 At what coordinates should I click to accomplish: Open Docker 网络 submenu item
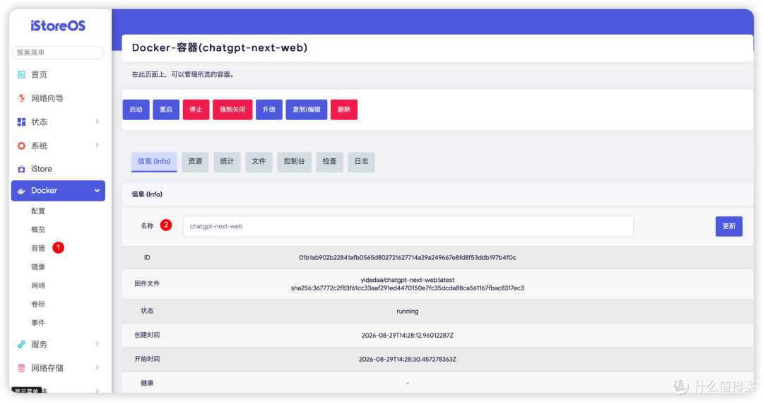pos(38,285)
